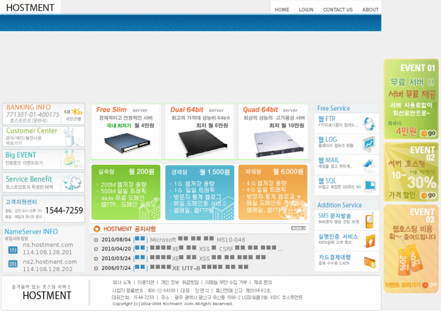Click the more button in notices
Image resolution: width=441 pixels, height=330 pixels.
[x=298, y=228]
